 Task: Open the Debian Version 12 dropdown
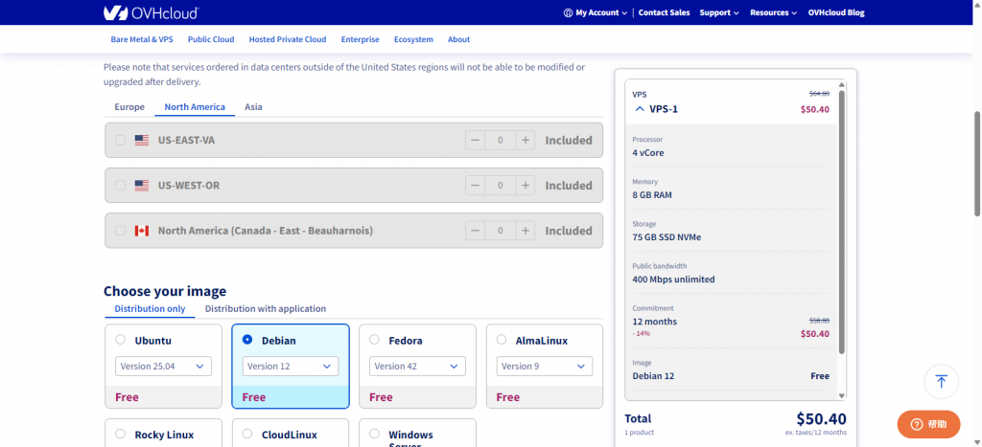[291, 367]
